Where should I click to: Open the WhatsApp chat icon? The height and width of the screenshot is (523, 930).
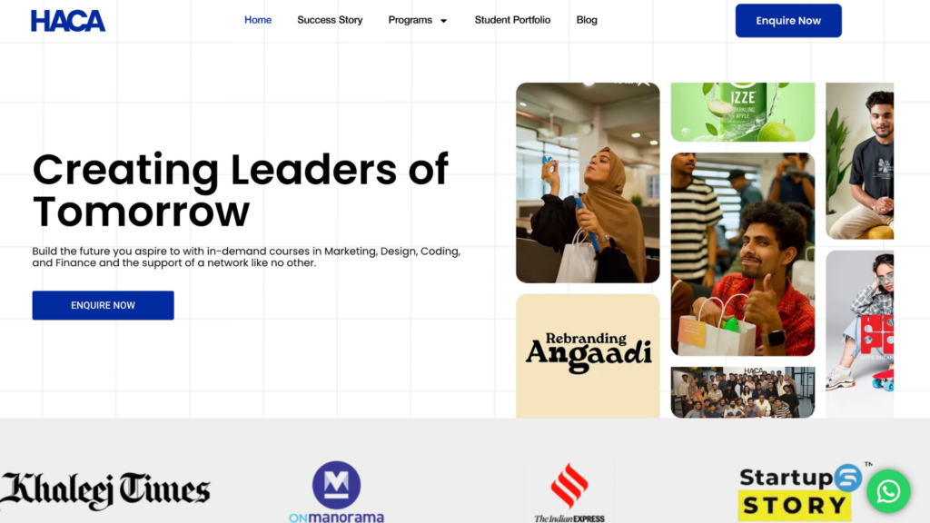coord(888,491)
